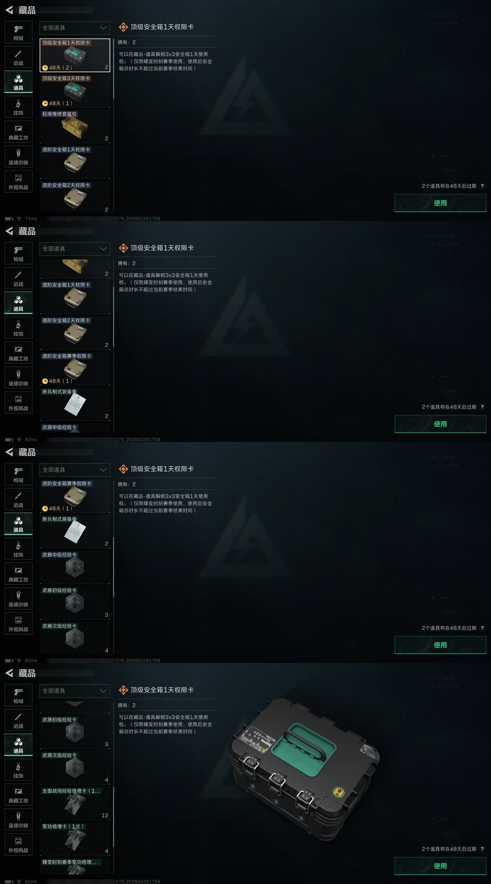Open 曼德尔砖 tab in the 71ms screen
Image resolution: width=491 pixels, height=884 pixels.
[18, 157]
